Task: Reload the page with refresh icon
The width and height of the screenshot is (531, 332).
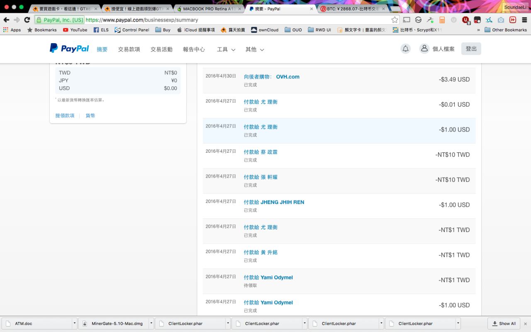Action: [27, 20]
